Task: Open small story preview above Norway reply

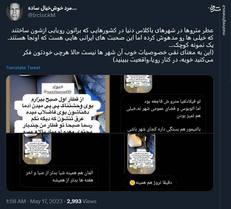Action: click(141, 154)
